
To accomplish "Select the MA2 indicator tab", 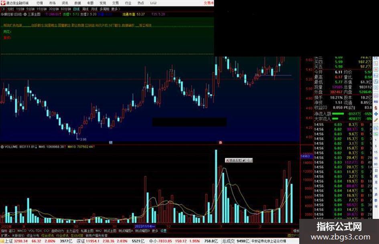I will click(x=98, y=231).
